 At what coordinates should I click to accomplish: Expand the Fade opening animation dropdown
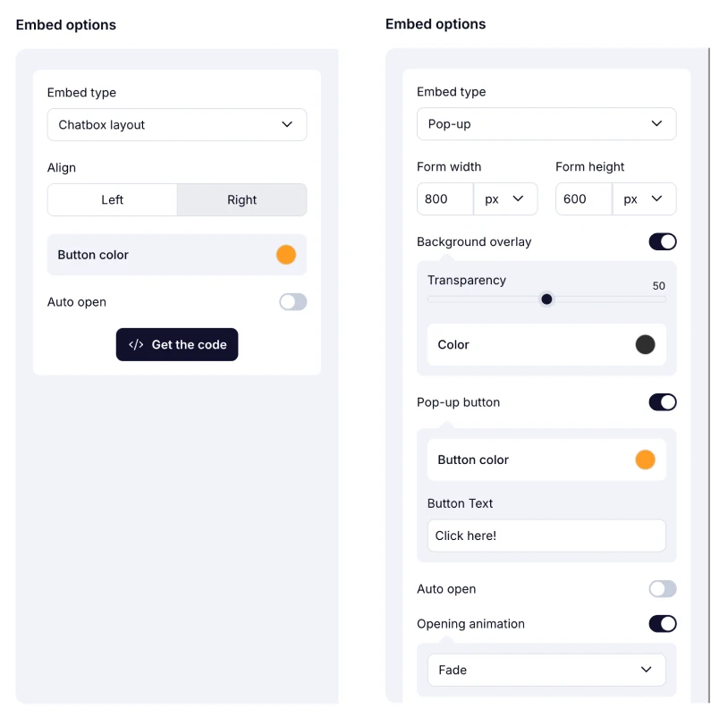[x=546, y=670]
